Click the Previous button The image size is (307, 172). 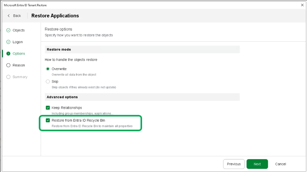234,164
